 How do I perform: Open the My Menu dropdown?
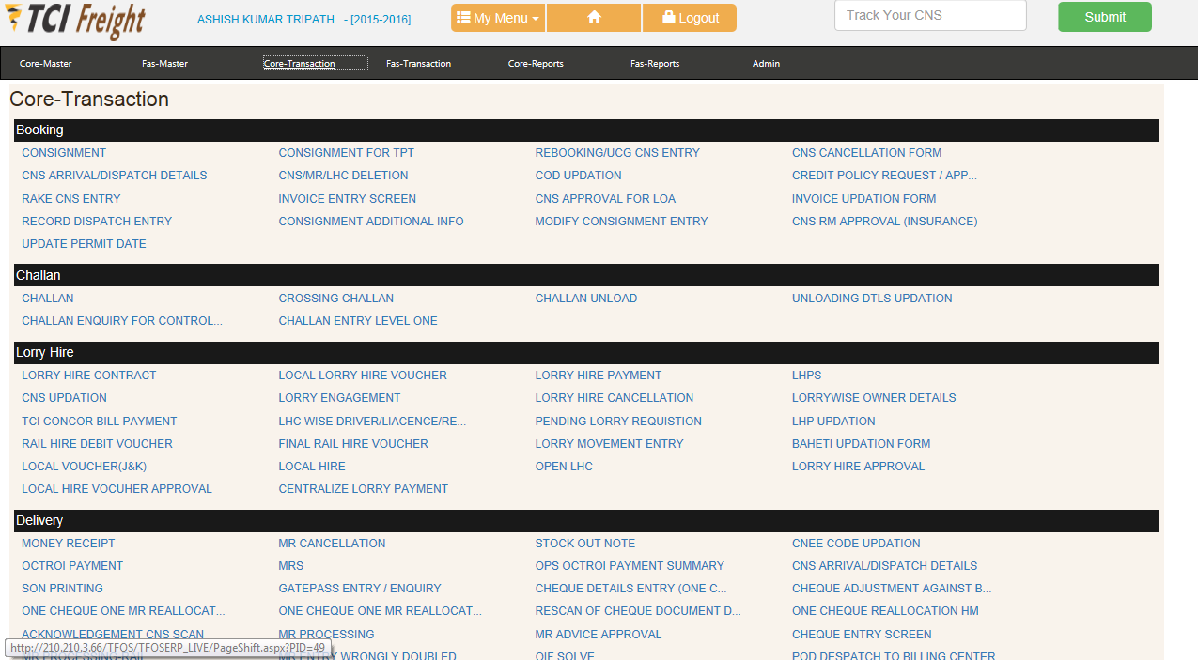point(498,18)
